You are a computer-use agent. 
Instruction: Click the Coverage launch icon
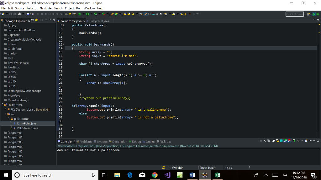click(96, 14)
